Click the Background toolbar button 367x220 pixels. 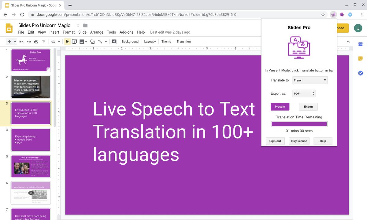point(130,42)
